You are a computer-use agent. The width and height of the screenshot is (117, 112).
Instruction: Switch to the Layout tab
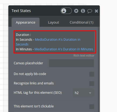pyautogui.click(x=54, y=22)
